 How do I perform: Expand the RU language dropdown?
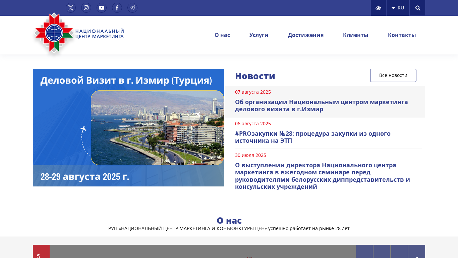[x=398, y=8]
